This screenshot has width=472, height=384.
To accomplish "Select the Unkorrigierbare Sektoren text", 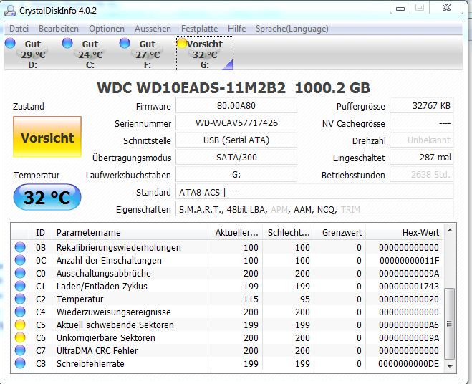I will click(x=106, y=338).
